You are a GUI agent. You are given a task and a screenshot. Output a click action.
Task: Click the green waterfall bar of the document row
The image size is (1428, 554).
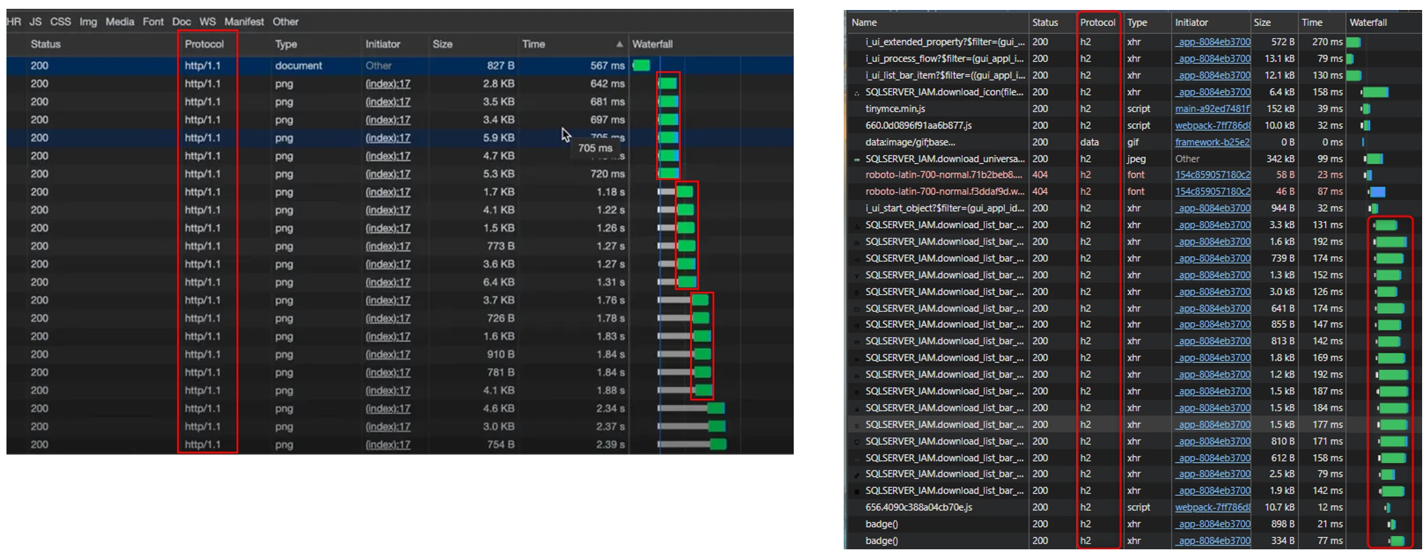click(x=641, y=65)
